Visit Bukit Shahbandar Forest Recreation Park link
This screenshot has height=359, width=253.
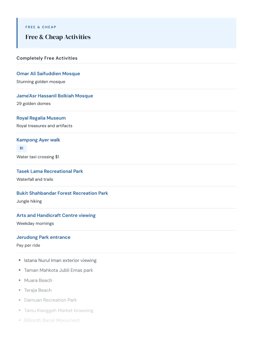coord(62,193)
